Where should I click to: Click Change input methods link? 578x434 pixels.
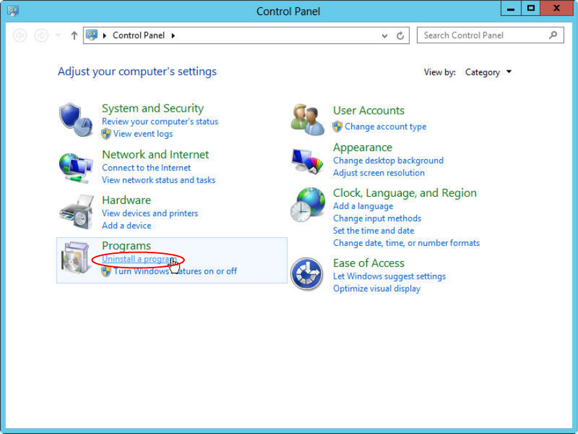377,218
